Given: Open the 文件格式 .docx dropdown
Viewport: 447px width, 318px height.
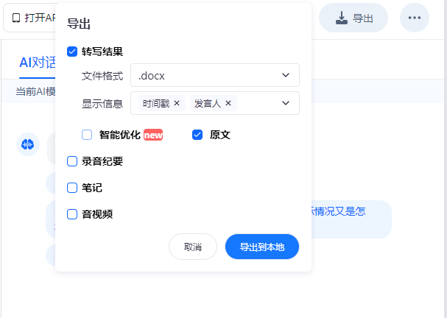Looking at the screenshot, I should pos(215,75).
